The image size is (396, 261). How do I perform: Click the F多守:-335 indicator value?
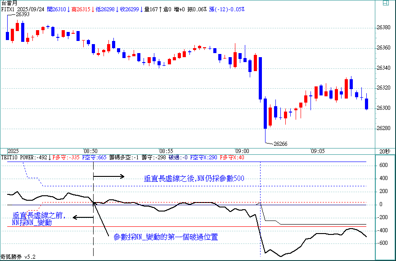pyautogui.click(x=66, y=157)
